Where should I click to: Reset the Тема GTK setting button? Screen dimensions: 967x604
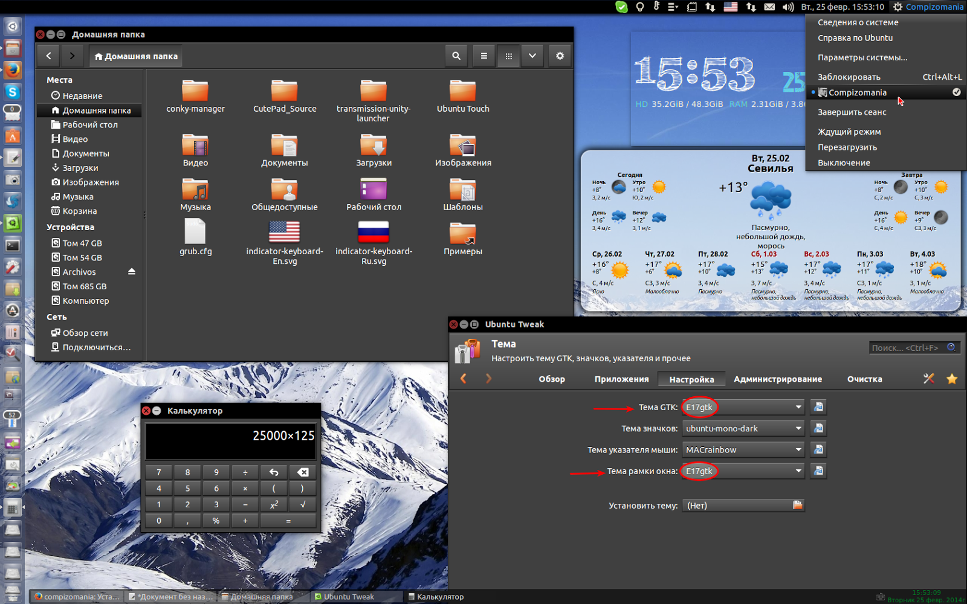coord(818,407)
